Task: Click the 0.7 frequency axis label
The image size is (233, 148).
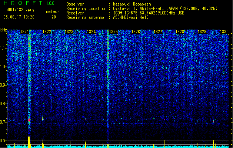Action: tap(3, 122)
